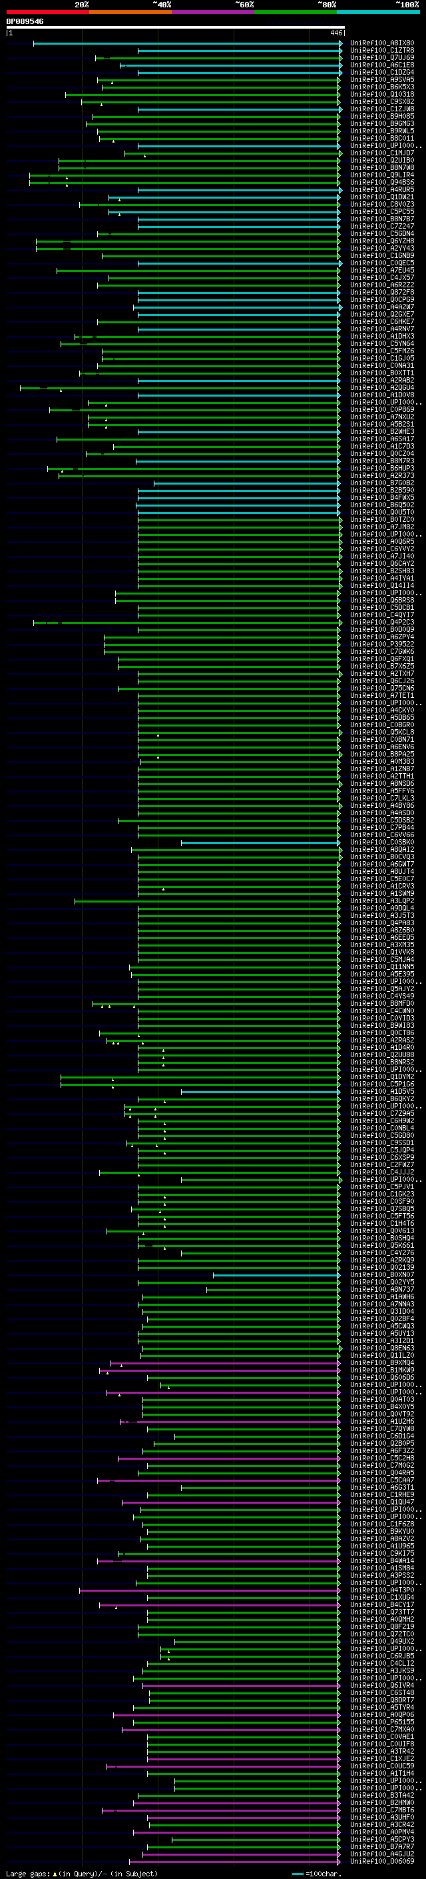Viewport: 426px width, 1879px height.
Task: Select the UniRef100_B8C011 label
Action: (382, 139)
